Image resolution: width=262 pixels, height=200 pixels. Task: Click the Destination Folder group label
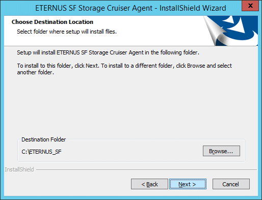(x=43, y=139)
